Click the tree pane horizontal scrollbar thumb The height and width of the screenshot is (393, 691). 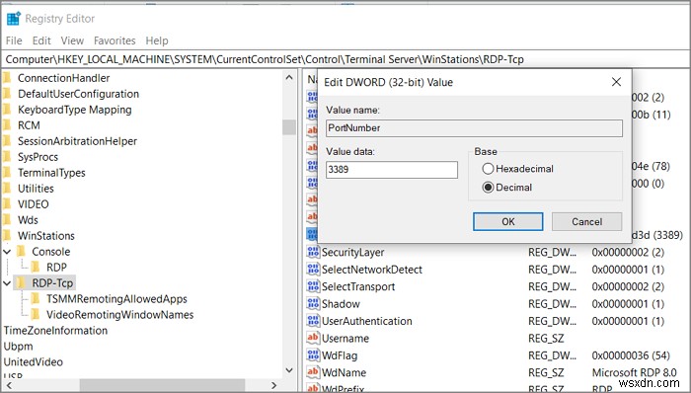[x=162, y=385]
